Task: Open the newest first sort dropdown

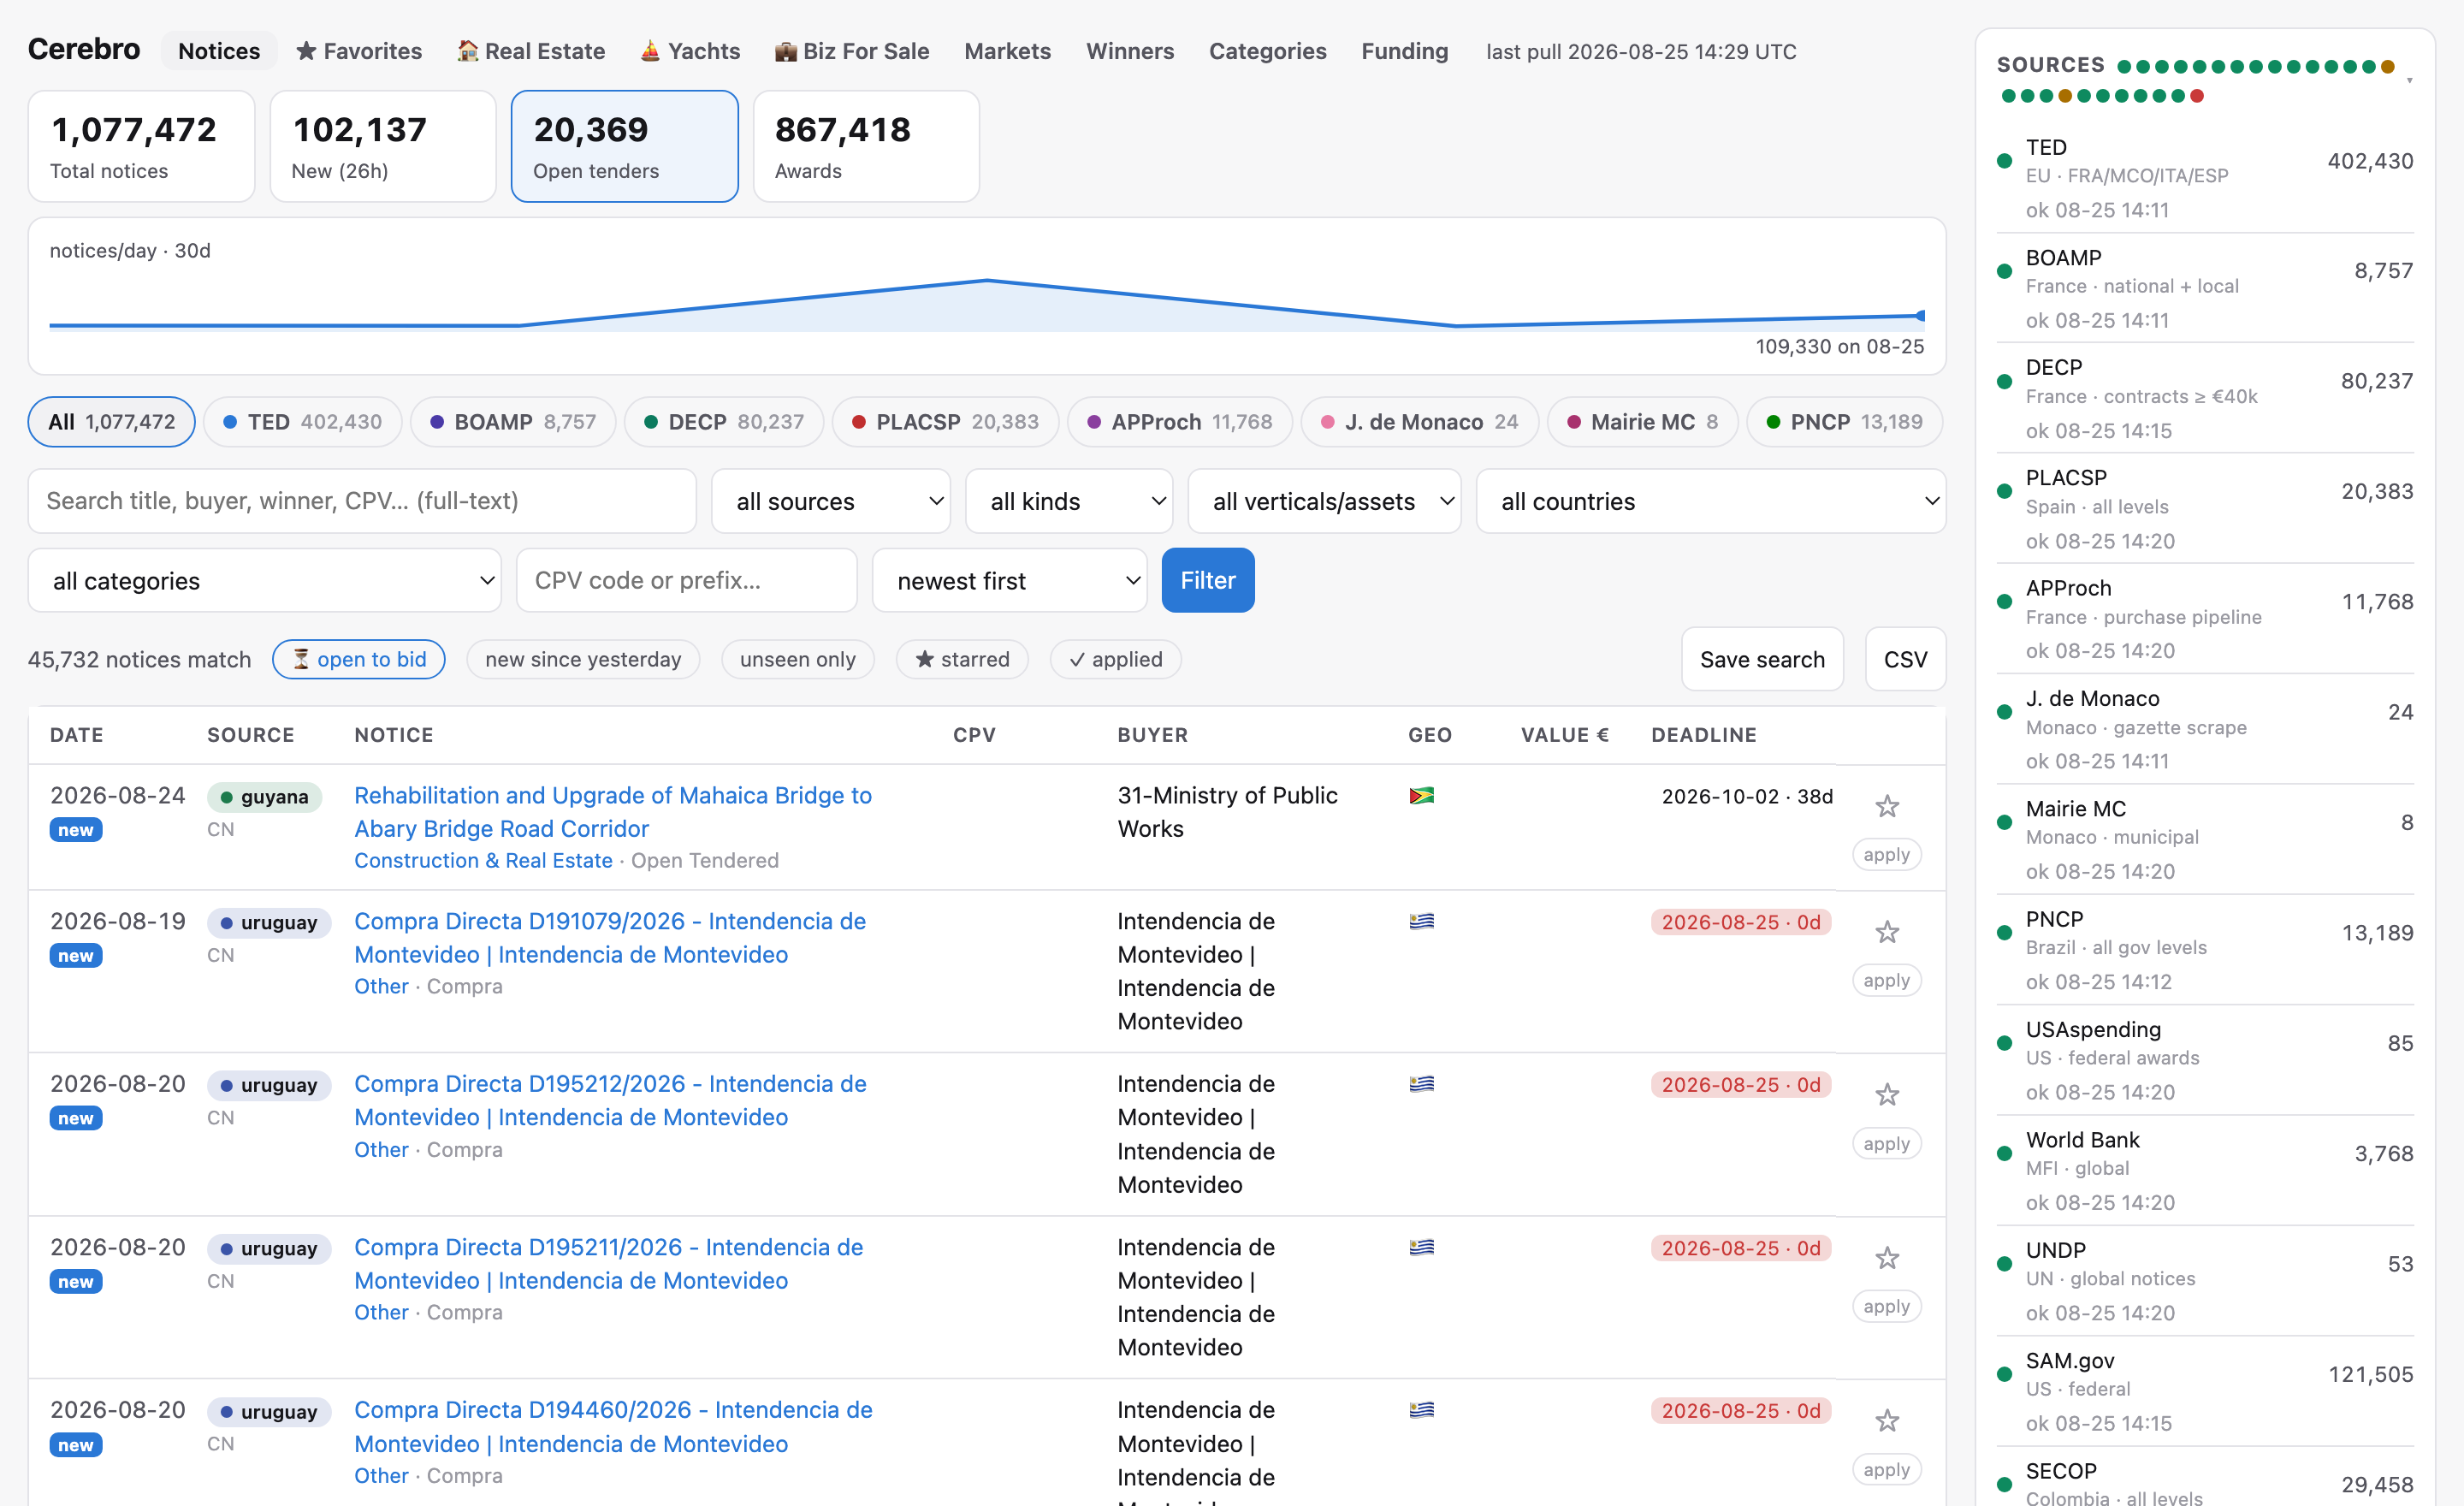Action: coord(1009,580)
